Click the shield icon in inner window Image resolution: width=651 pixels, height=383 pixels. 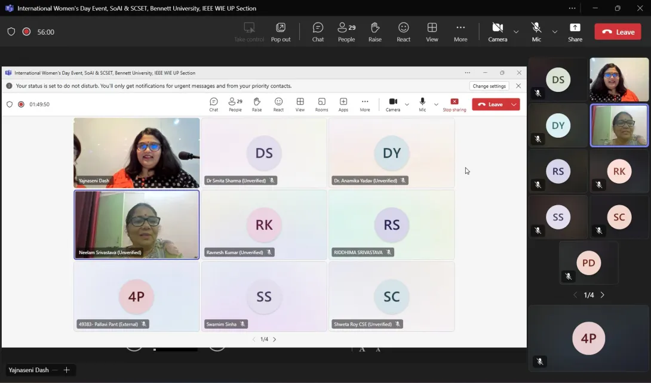coord(10,104)
